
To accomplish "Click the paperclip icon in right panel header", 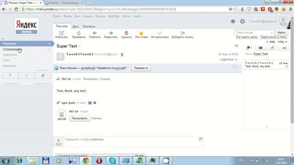I will pyautogui.click(x=272, y=48).
